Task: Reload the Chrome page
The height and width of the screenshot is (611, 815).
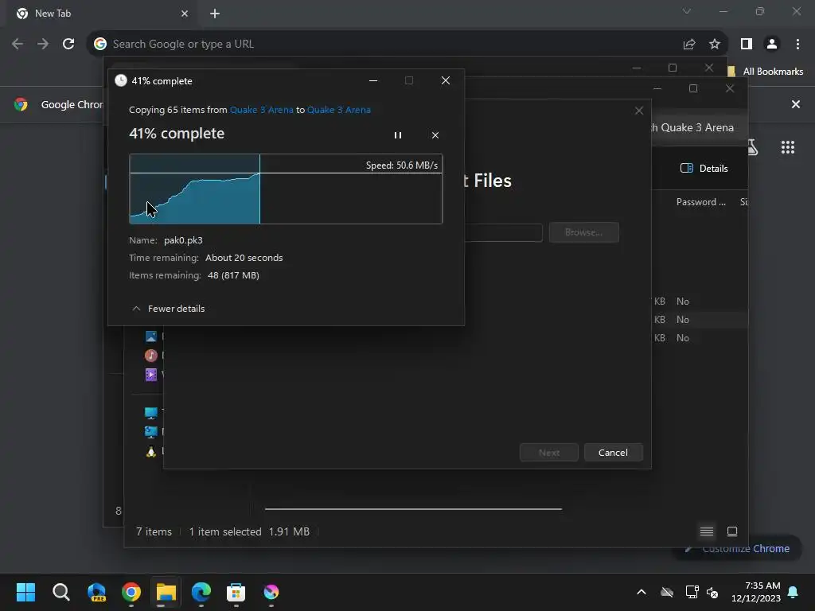Action: (68, 45)
